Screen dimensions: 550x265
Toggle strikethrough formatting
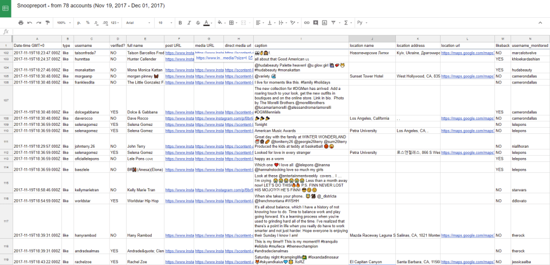(x=197, y=23)
